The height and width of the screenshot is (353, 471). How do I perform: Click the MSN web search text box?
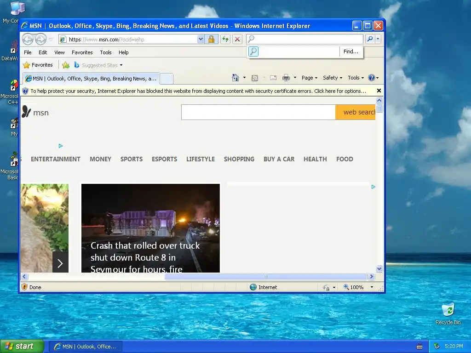point(258,112)
